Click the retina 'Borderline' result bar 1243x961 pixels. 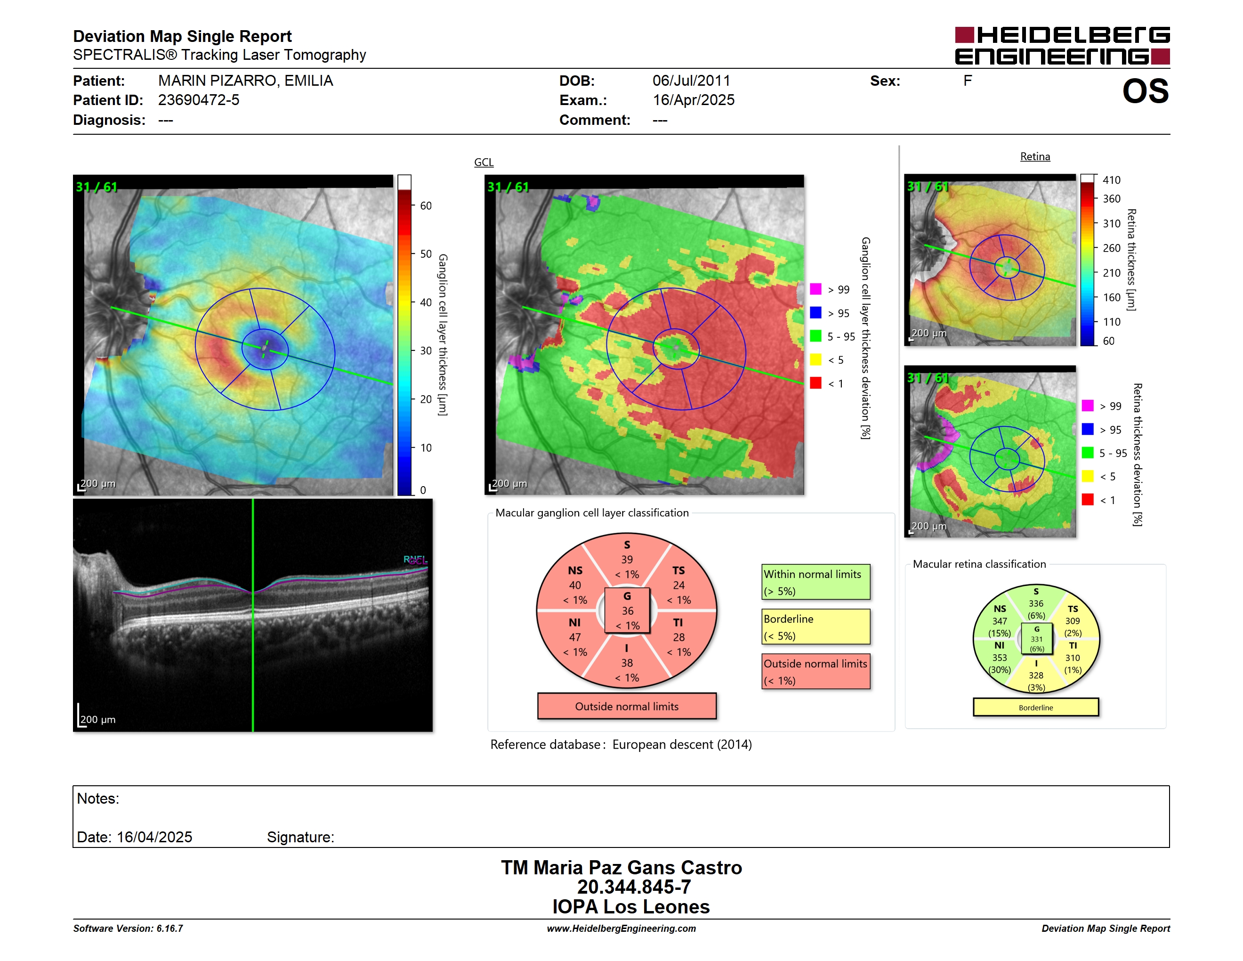pyautogui.click(x=1036, y=708)
